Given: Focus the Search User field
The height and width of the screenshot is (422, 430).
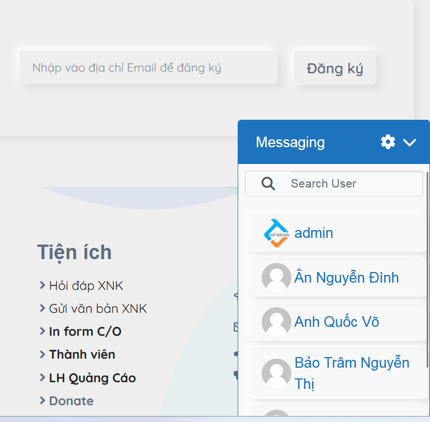Looking at the screenshot, I should click(x=357, y=184).
